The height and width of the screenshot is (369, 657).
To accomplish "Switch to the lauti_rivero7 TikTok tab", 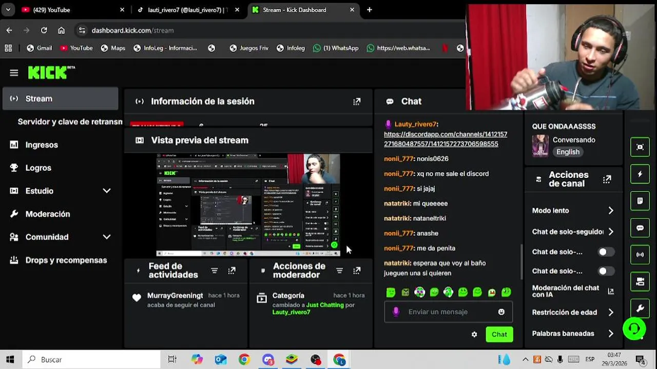I will click(187, 10).
